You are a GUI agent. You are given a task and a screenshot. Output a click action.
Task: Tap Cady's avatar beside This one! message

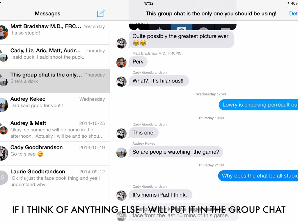(121, 134)
